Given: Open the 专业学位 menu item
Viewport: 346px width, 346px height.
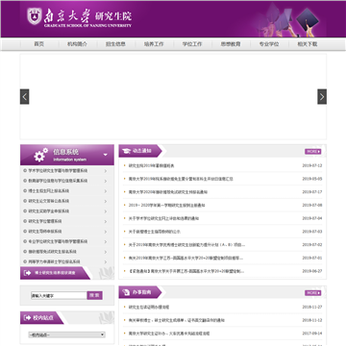Looking at the screenshot, I should point(269,44).
